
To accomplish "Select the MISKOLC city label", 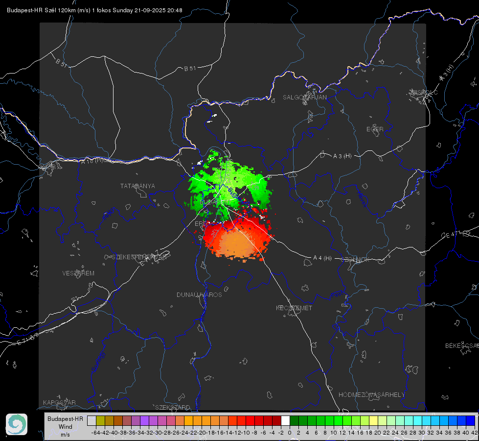I will [424, 92].
